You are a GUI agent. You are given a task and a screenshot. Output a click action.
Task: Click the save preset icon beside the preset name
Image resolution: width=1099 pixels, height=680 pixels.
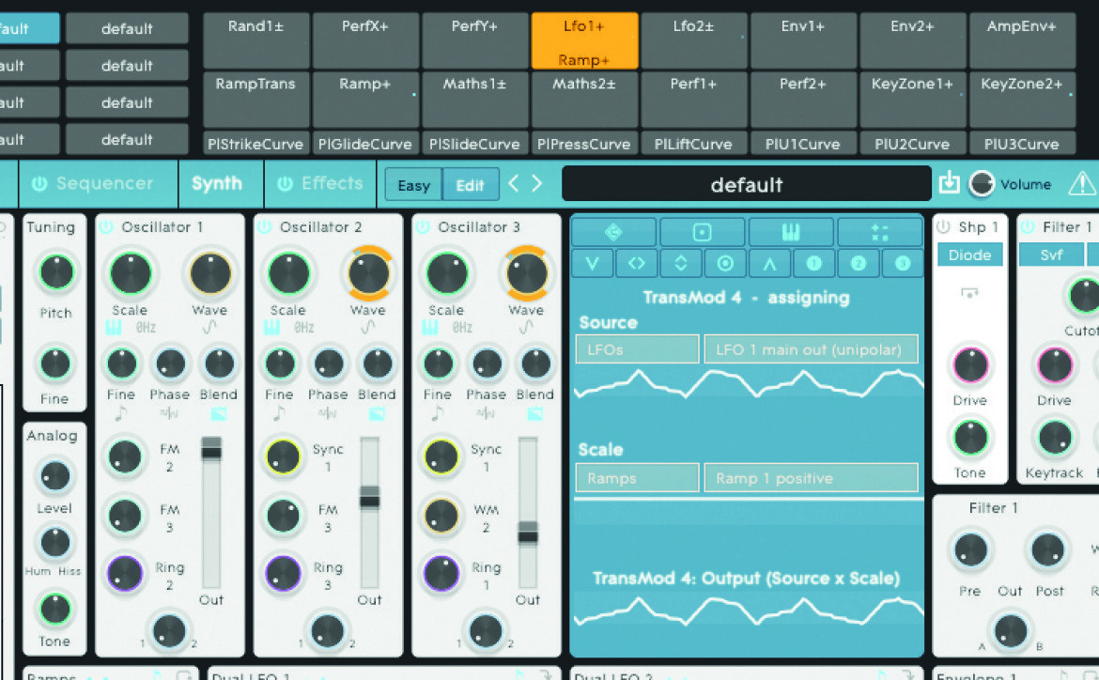click(949, 182)
